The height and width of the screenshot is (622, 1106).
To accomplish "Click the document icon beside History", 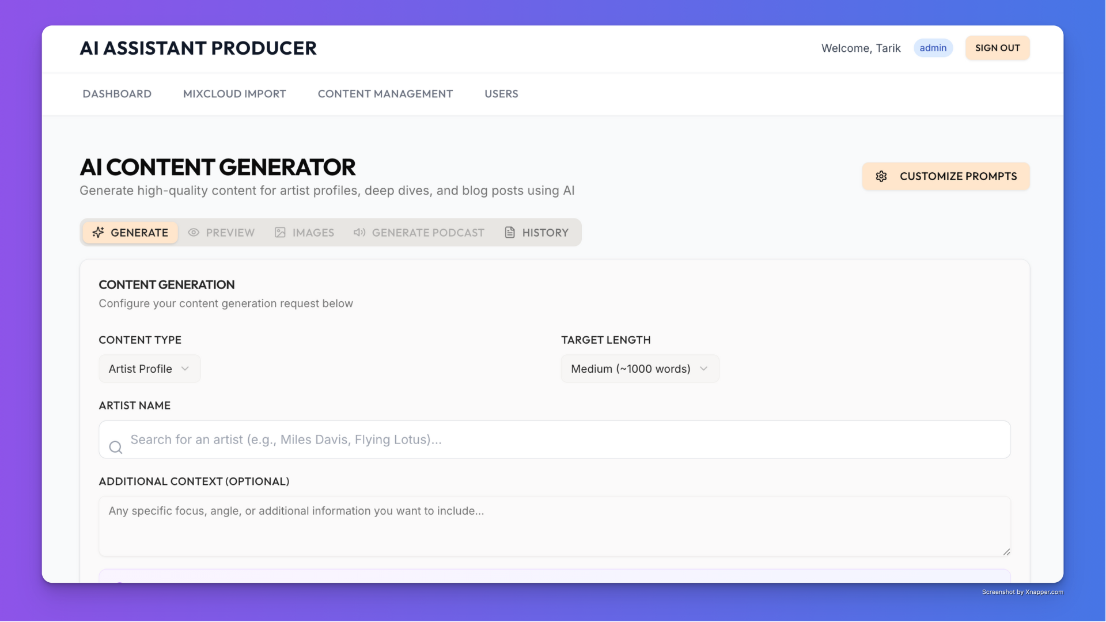I will point(510,232).
